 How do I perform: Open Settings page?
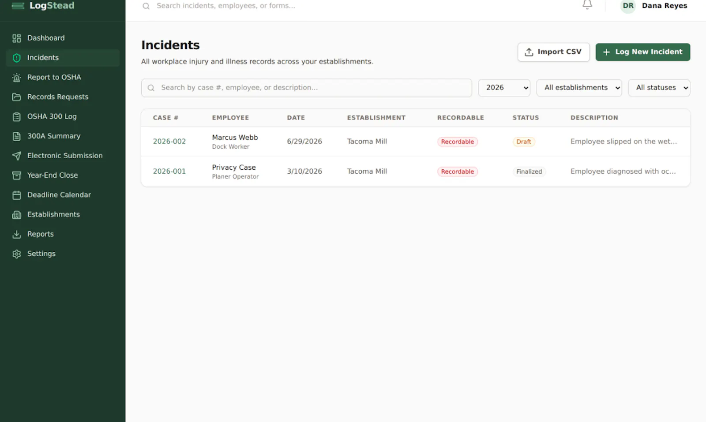click(x=63, y=254)
